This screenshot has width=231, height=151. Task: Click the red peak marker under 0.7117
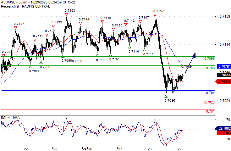point(35,40)
